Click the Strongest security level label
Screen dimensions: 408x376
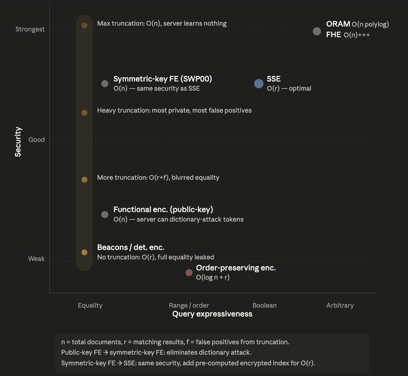click(30, 29)
